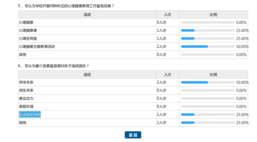Click the 25% progress bar for 心理咨询室
Screen dimensions: 257x142
(208, 38)
